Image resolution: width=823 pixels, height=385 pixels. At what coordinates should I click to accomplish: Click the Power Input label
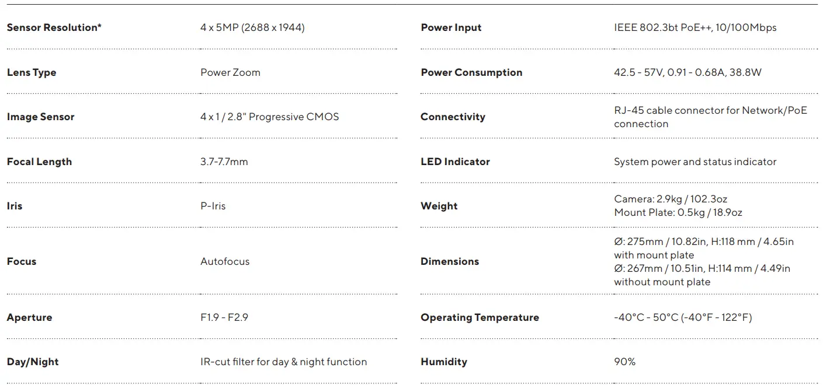click(451, 27)
